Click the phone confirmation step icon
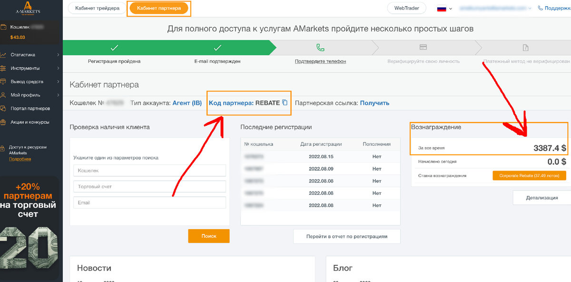571x282 pixels. [x=321, y=48]
